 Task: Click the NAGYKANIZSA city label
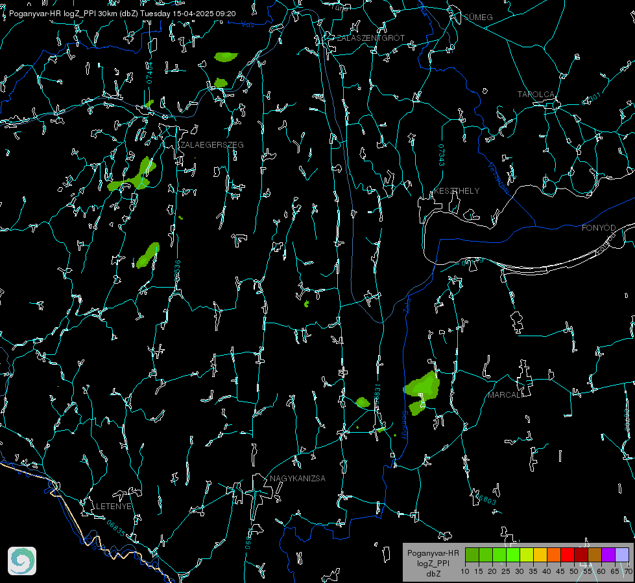298,479
